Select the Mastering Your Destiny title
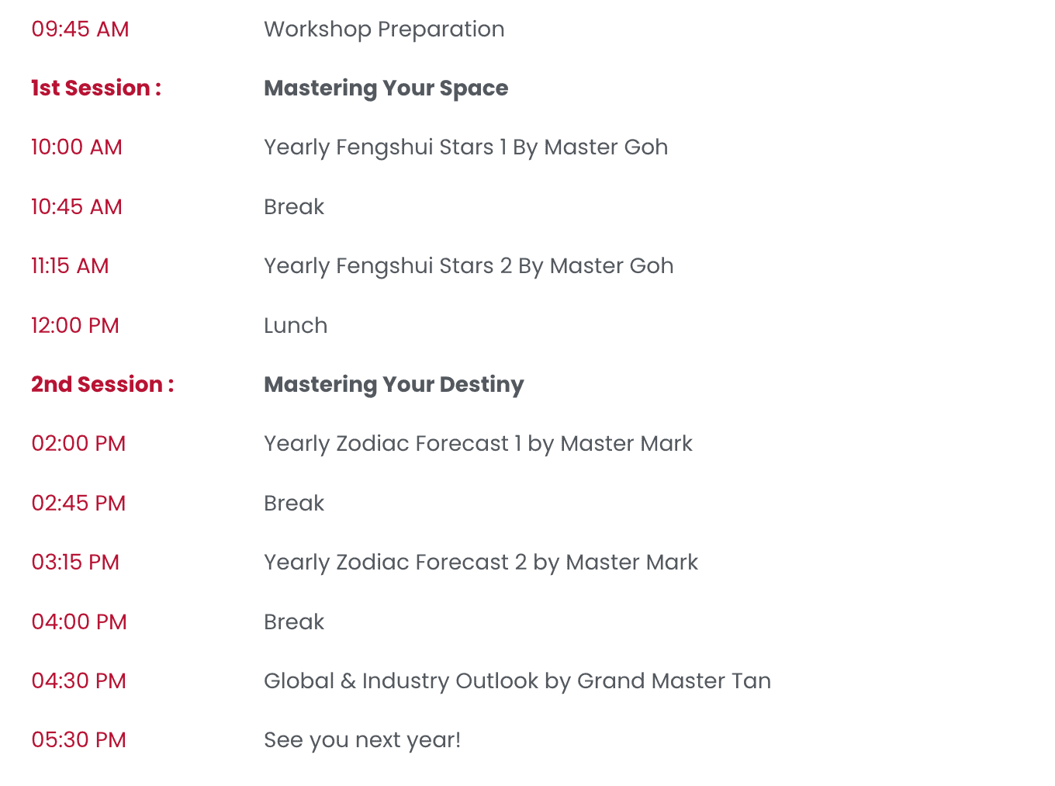The width and height of the screenshot is (1055, 786). tap(394, 385)
